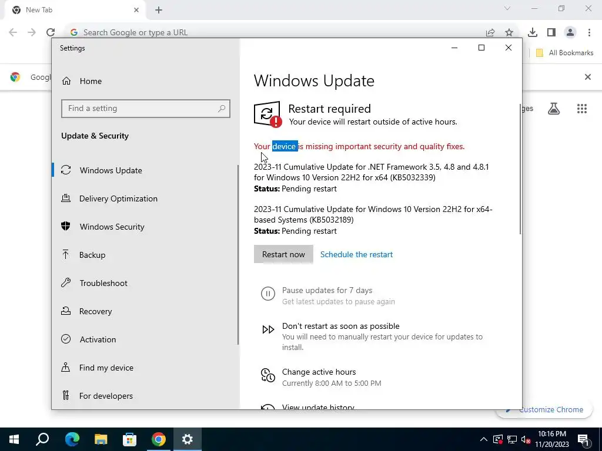Click Google Labs flask icon
602x451 pixels.
pyautogui.click(x=554, y=109)
